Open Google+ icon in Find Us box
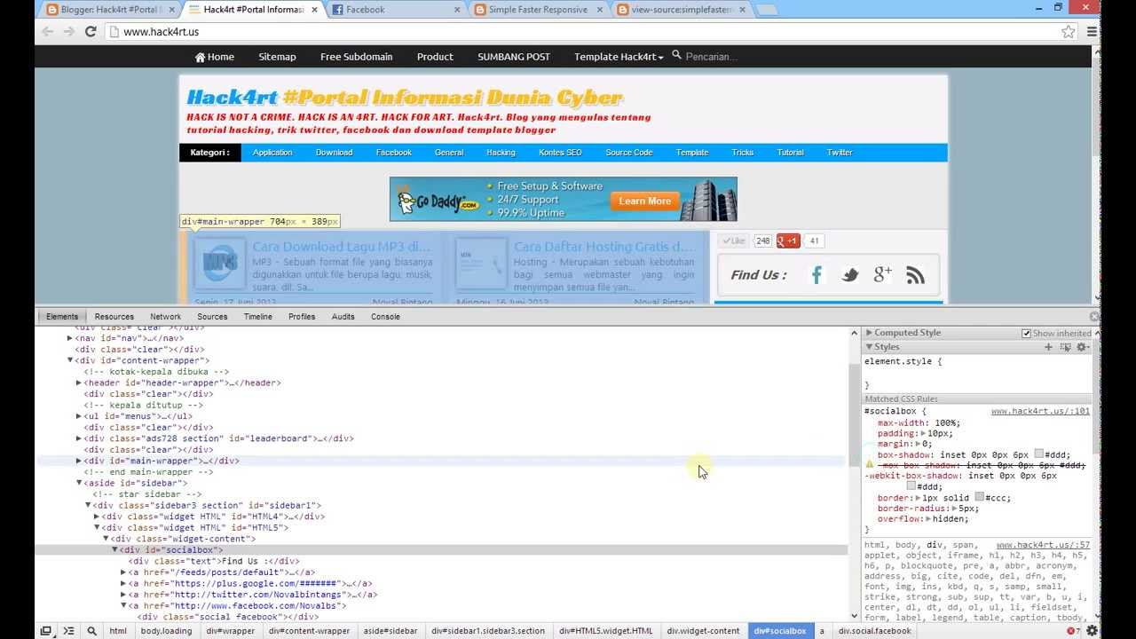 [x=882, y=274]
